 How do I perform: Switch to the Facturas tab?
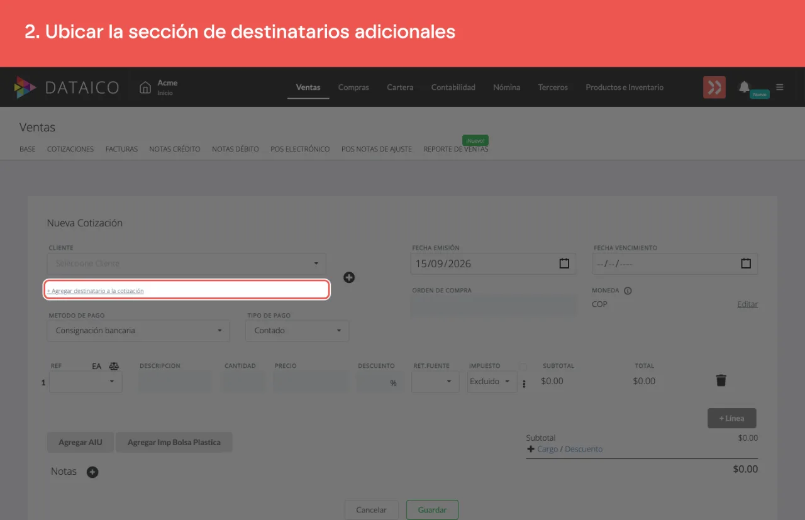click(x=121, y=149)
